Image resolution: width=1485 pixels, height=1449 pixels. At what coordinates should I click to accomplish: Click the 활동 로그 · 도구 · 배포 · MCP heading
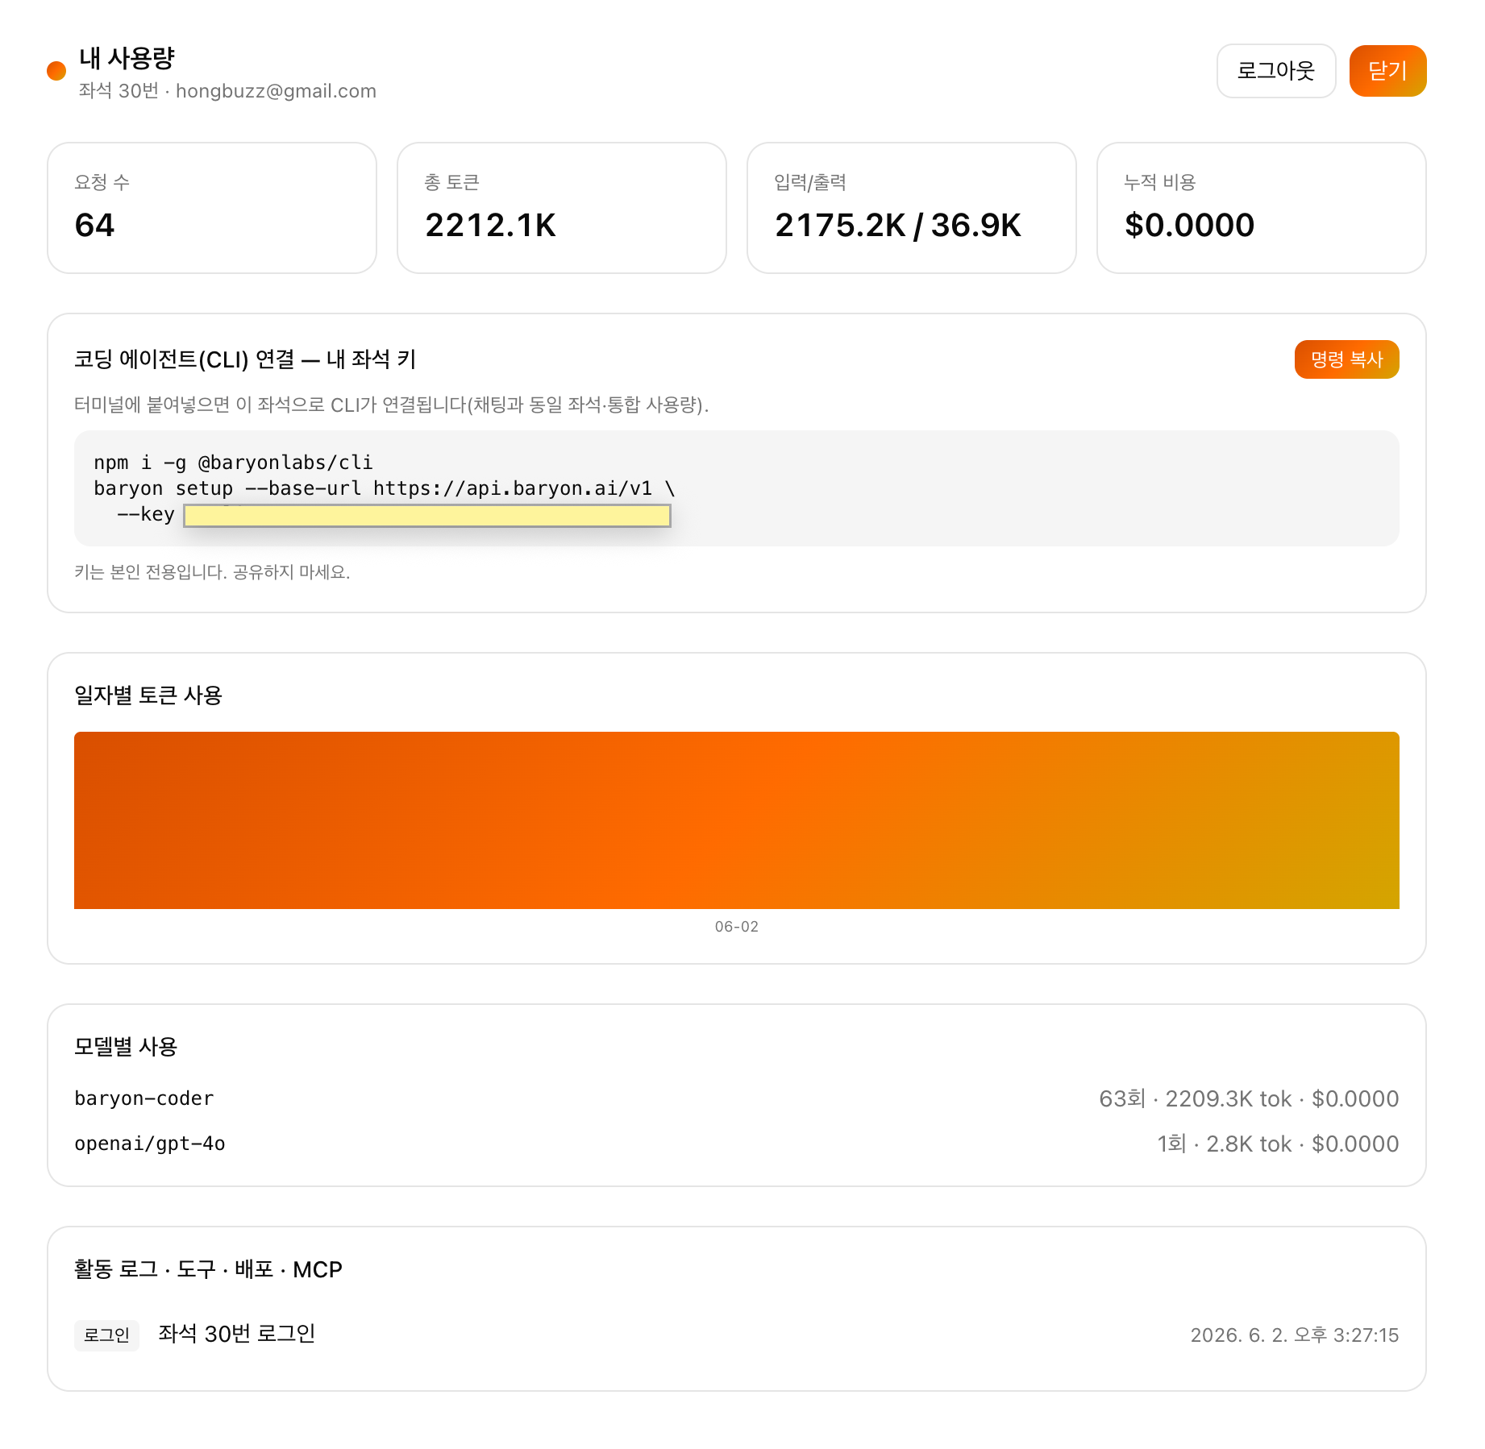click(208, 1269)
